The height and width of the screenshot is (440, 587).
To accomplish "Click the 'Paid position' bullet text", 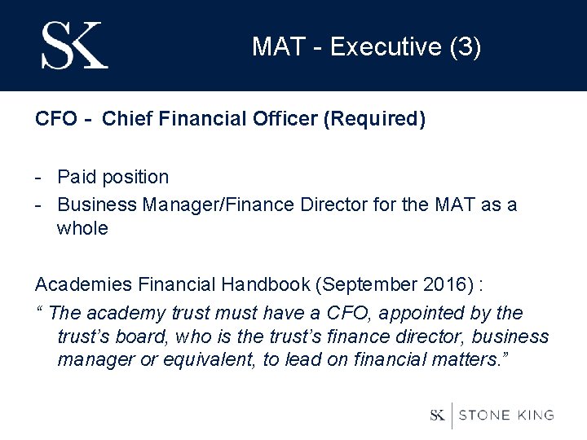I will click(x=113, y=177).
